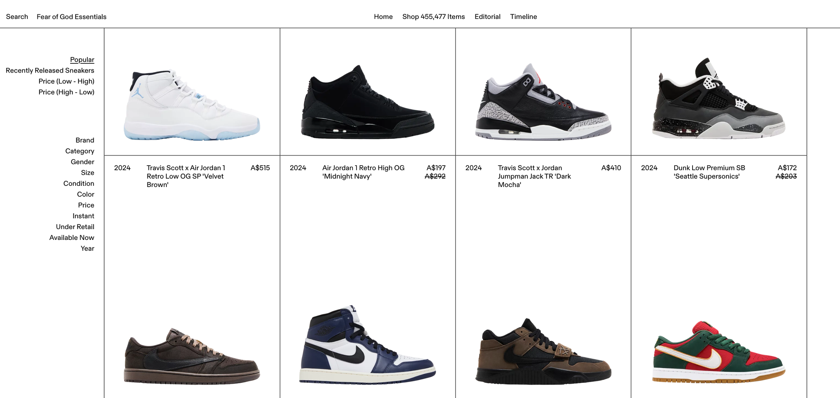The image size is (840, 398).
Task: View the Black Cement Jordan 3 sneaker
Action: click(543, 102)
